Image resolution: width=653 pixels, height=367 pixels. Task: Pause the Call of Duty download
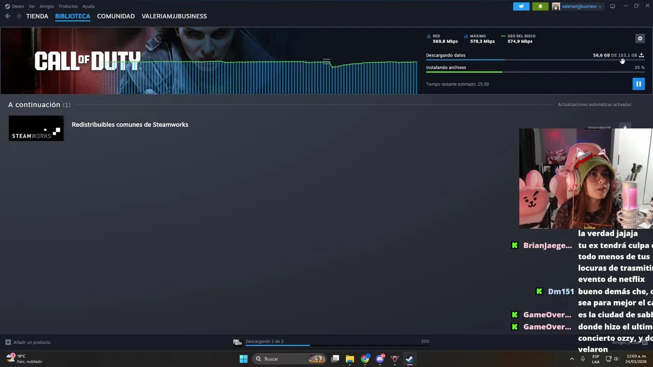(638, 84)
